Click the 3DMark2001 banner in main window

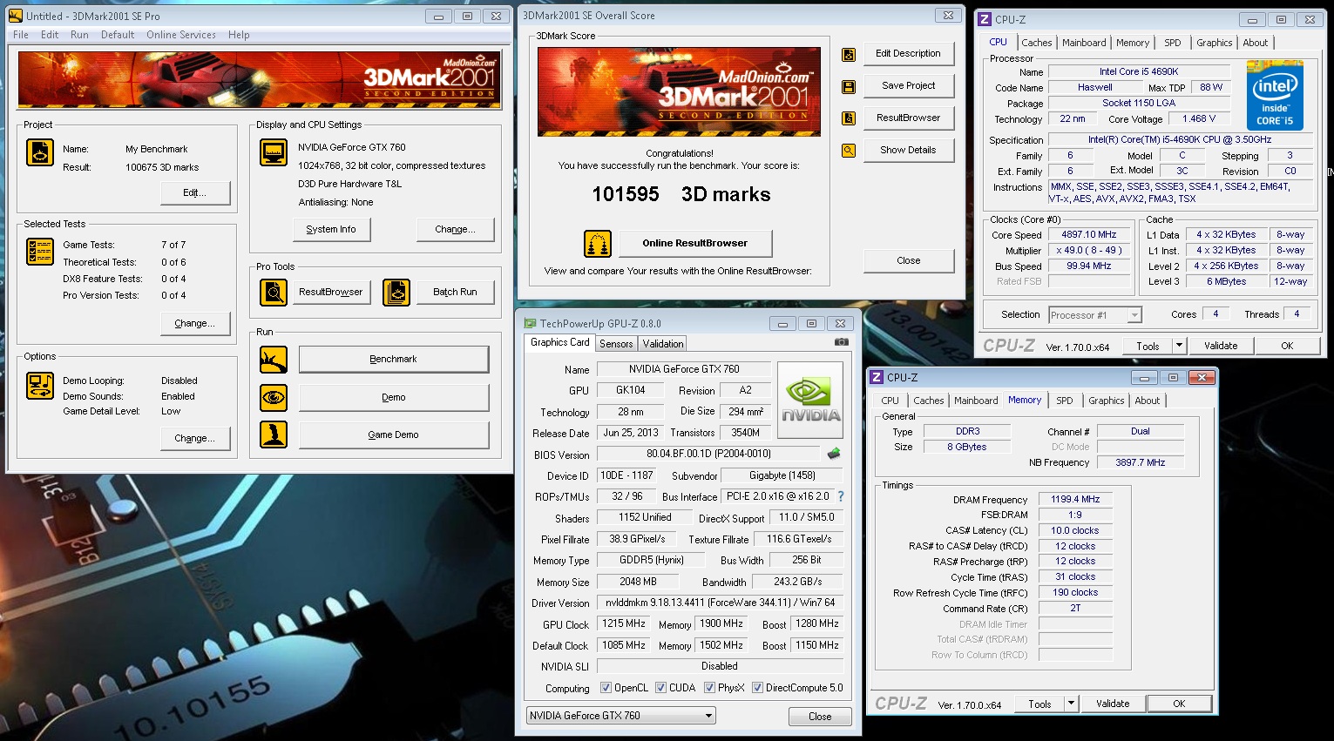(x=259, y=79)
